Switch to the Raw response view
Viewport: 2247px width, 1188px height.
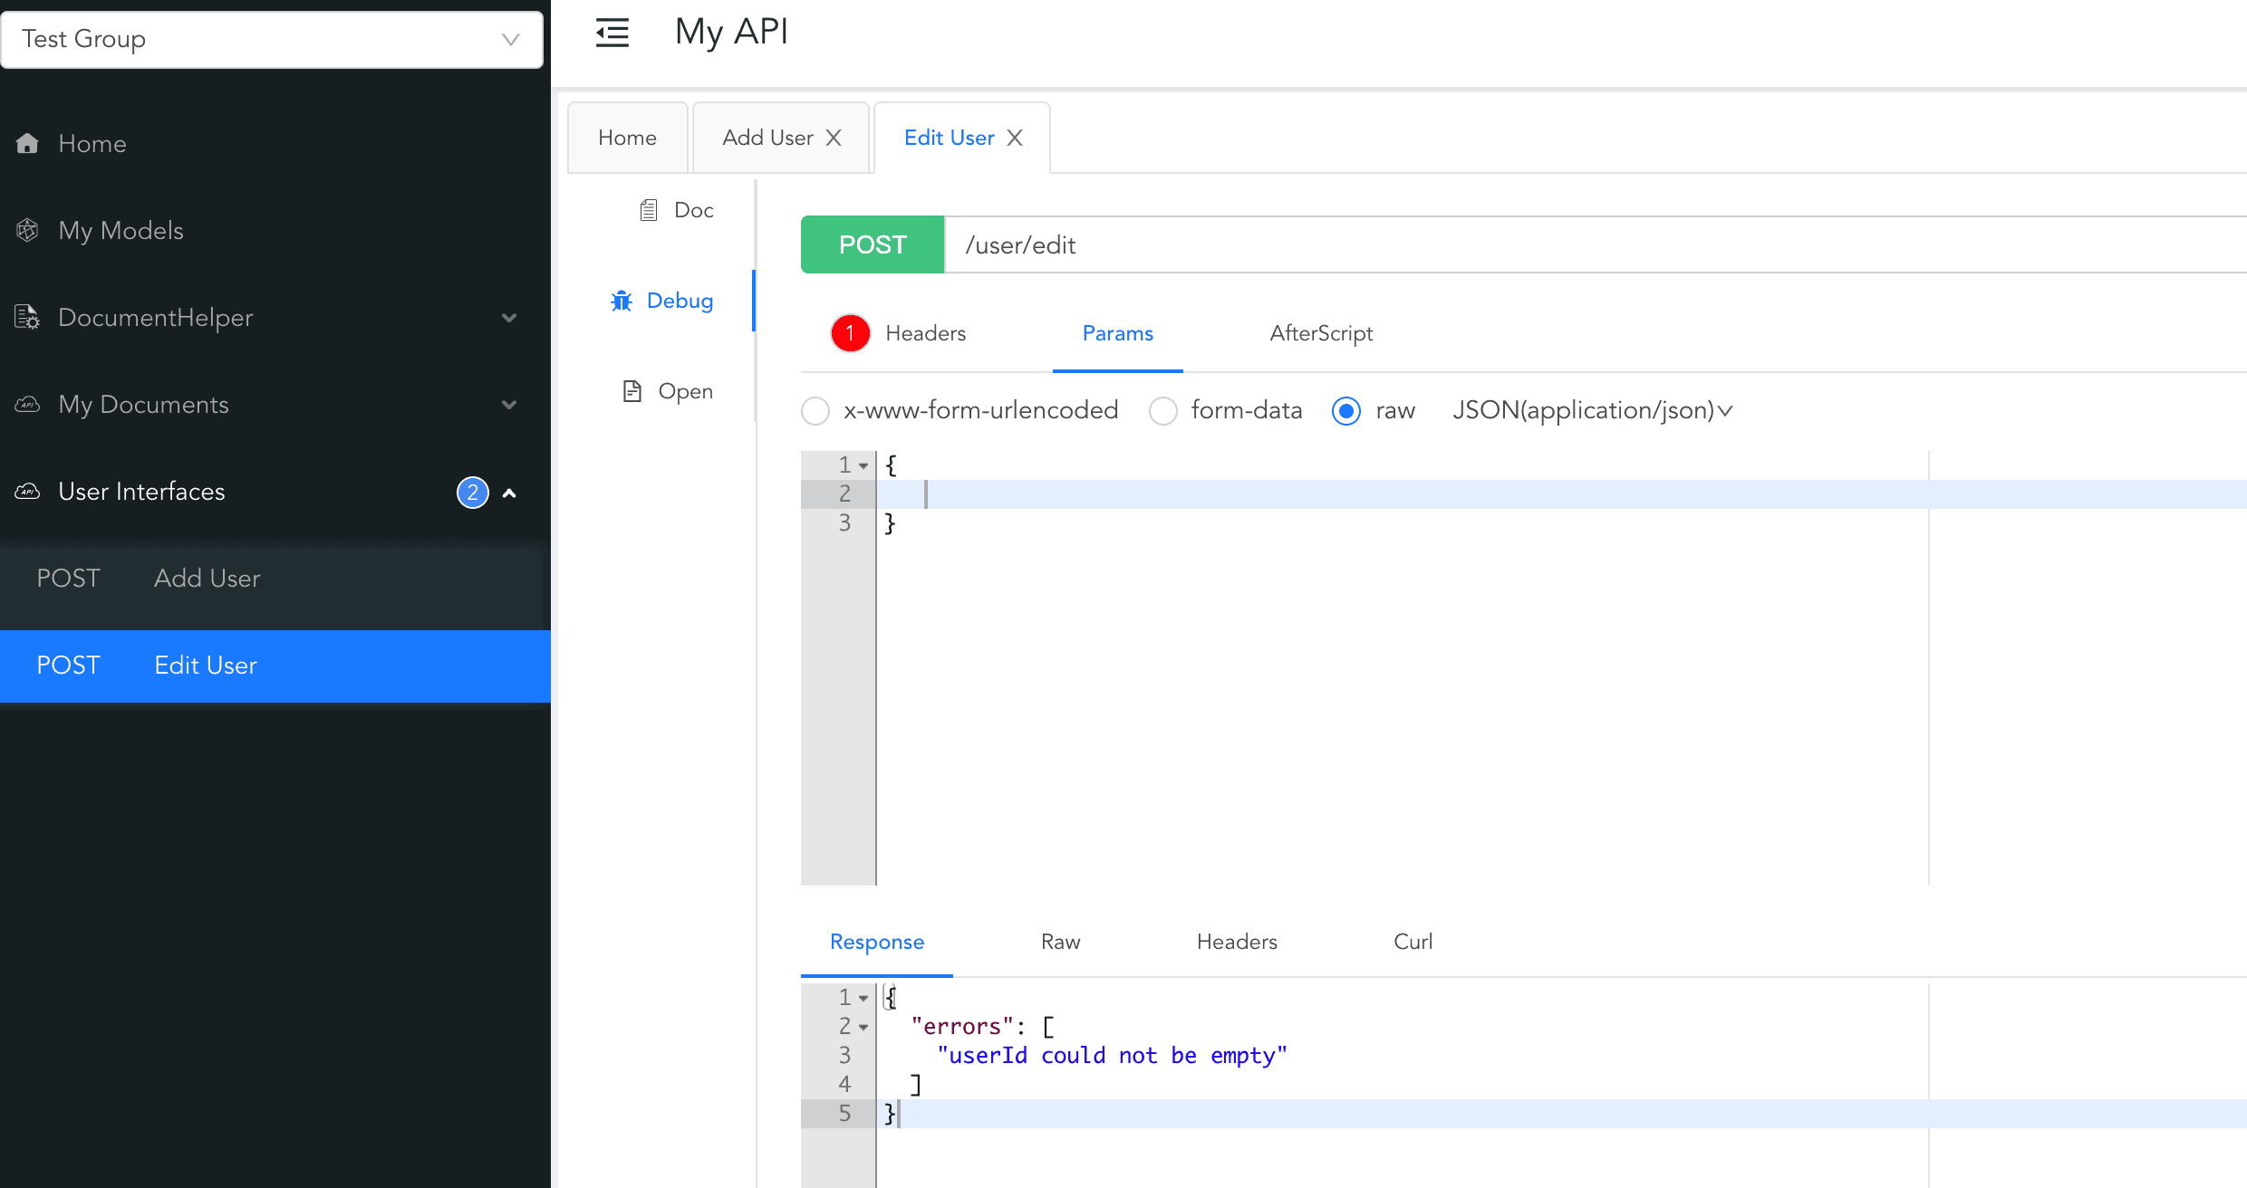coord(1059,942)
